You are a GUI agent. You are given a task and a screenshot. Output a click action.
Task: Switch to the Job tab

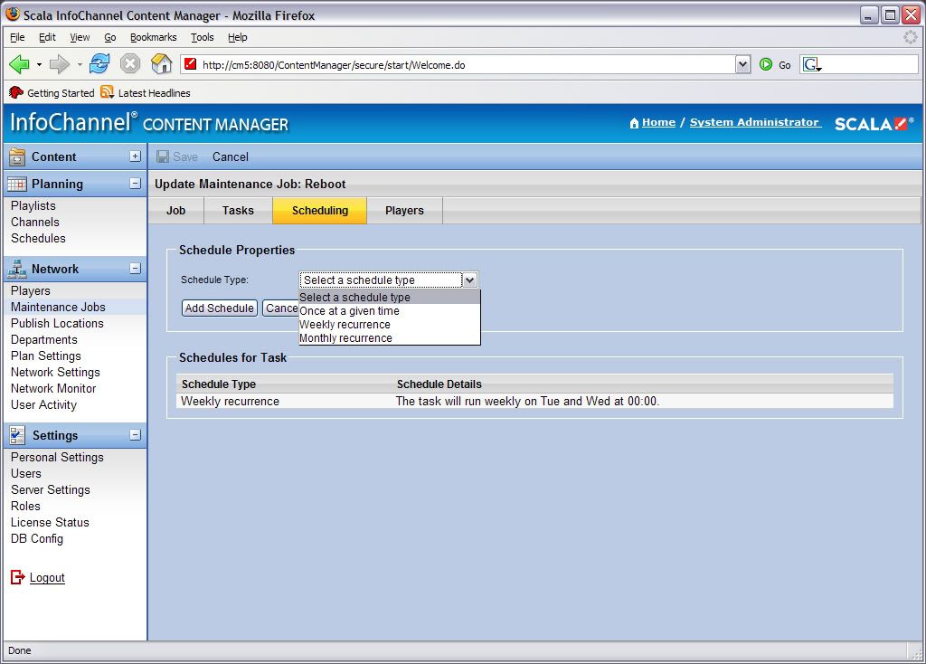(176, 210)
